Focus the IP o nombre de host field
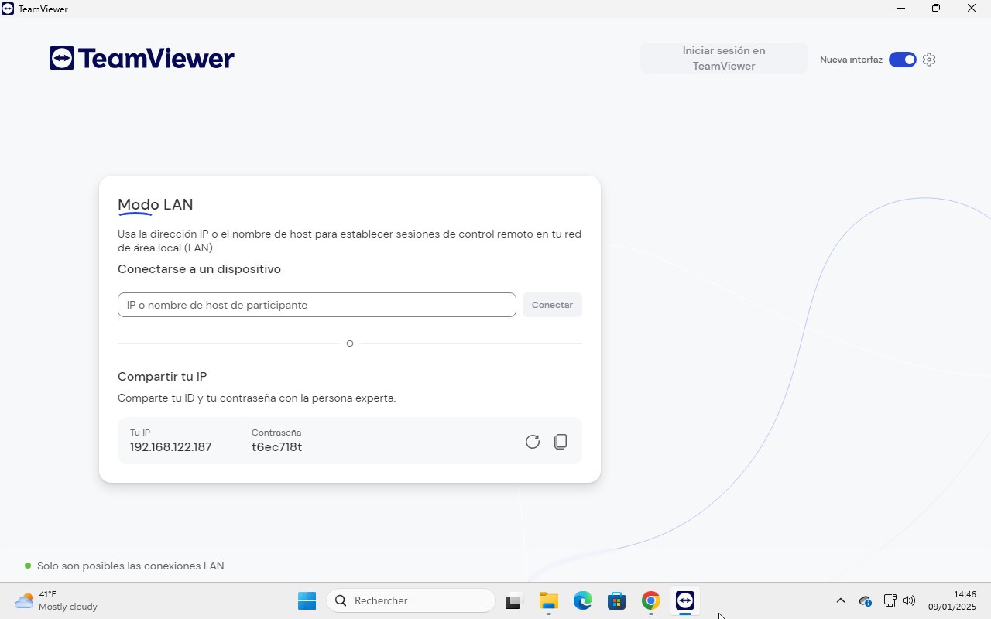Screen dimensions: 991x619 pyautogui.click(x=317, y=305)
